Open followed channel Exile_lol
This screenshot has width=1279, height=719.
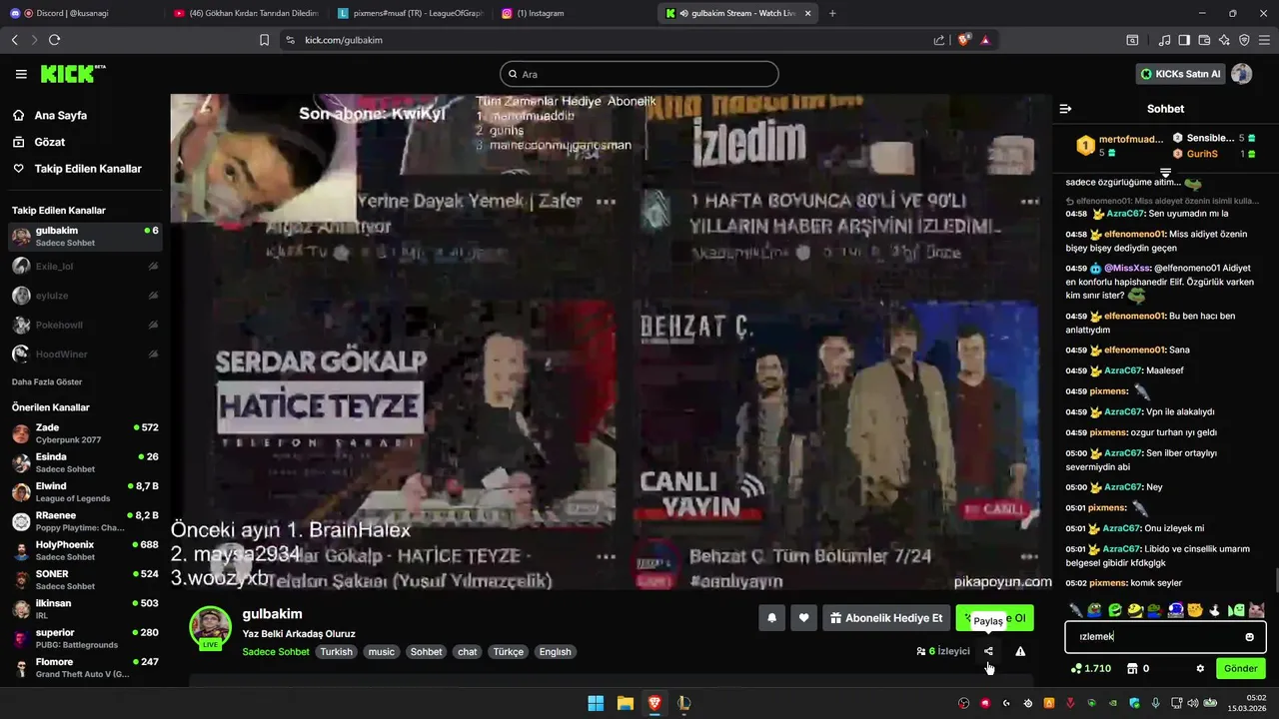85,267
